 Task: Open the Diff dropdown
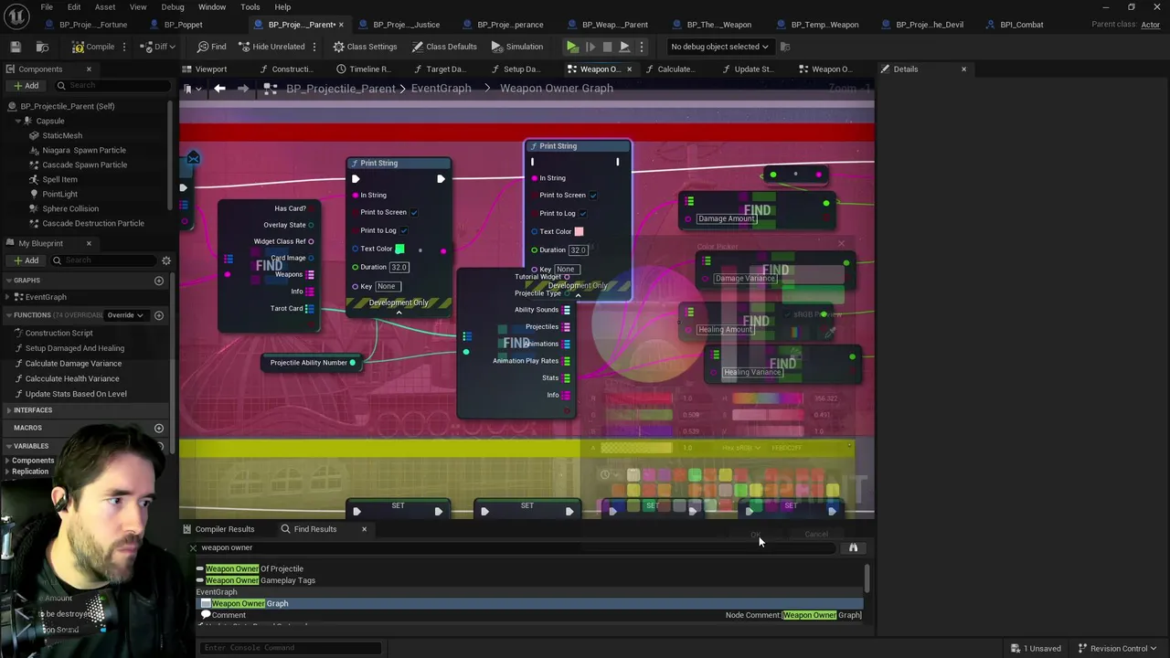[x=159, y=47]
